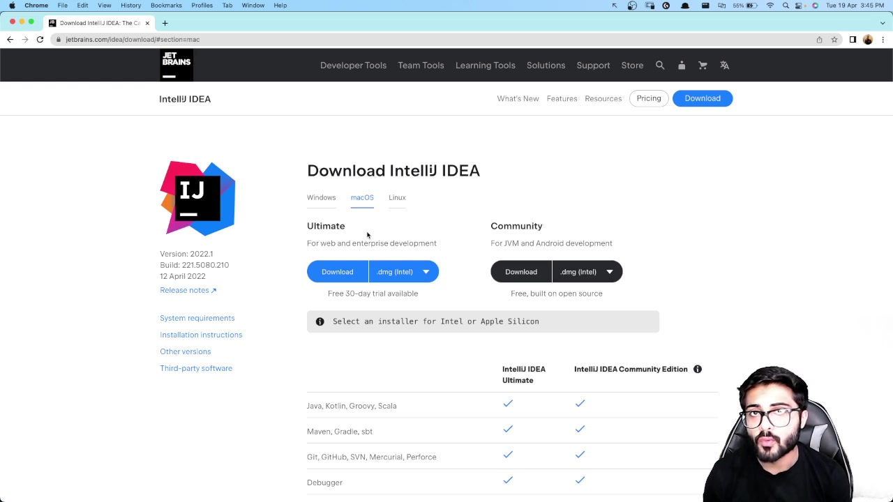Open Chrome three-dot menu
The width and height of the screenshot is (893, 502).
click(883, 40)
